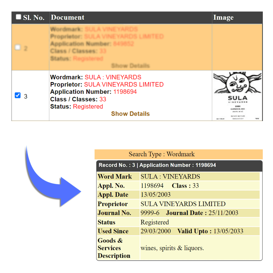
Task: Click the red SULA : VINEYARDS wordmark text
Action: tap(113, 77)
